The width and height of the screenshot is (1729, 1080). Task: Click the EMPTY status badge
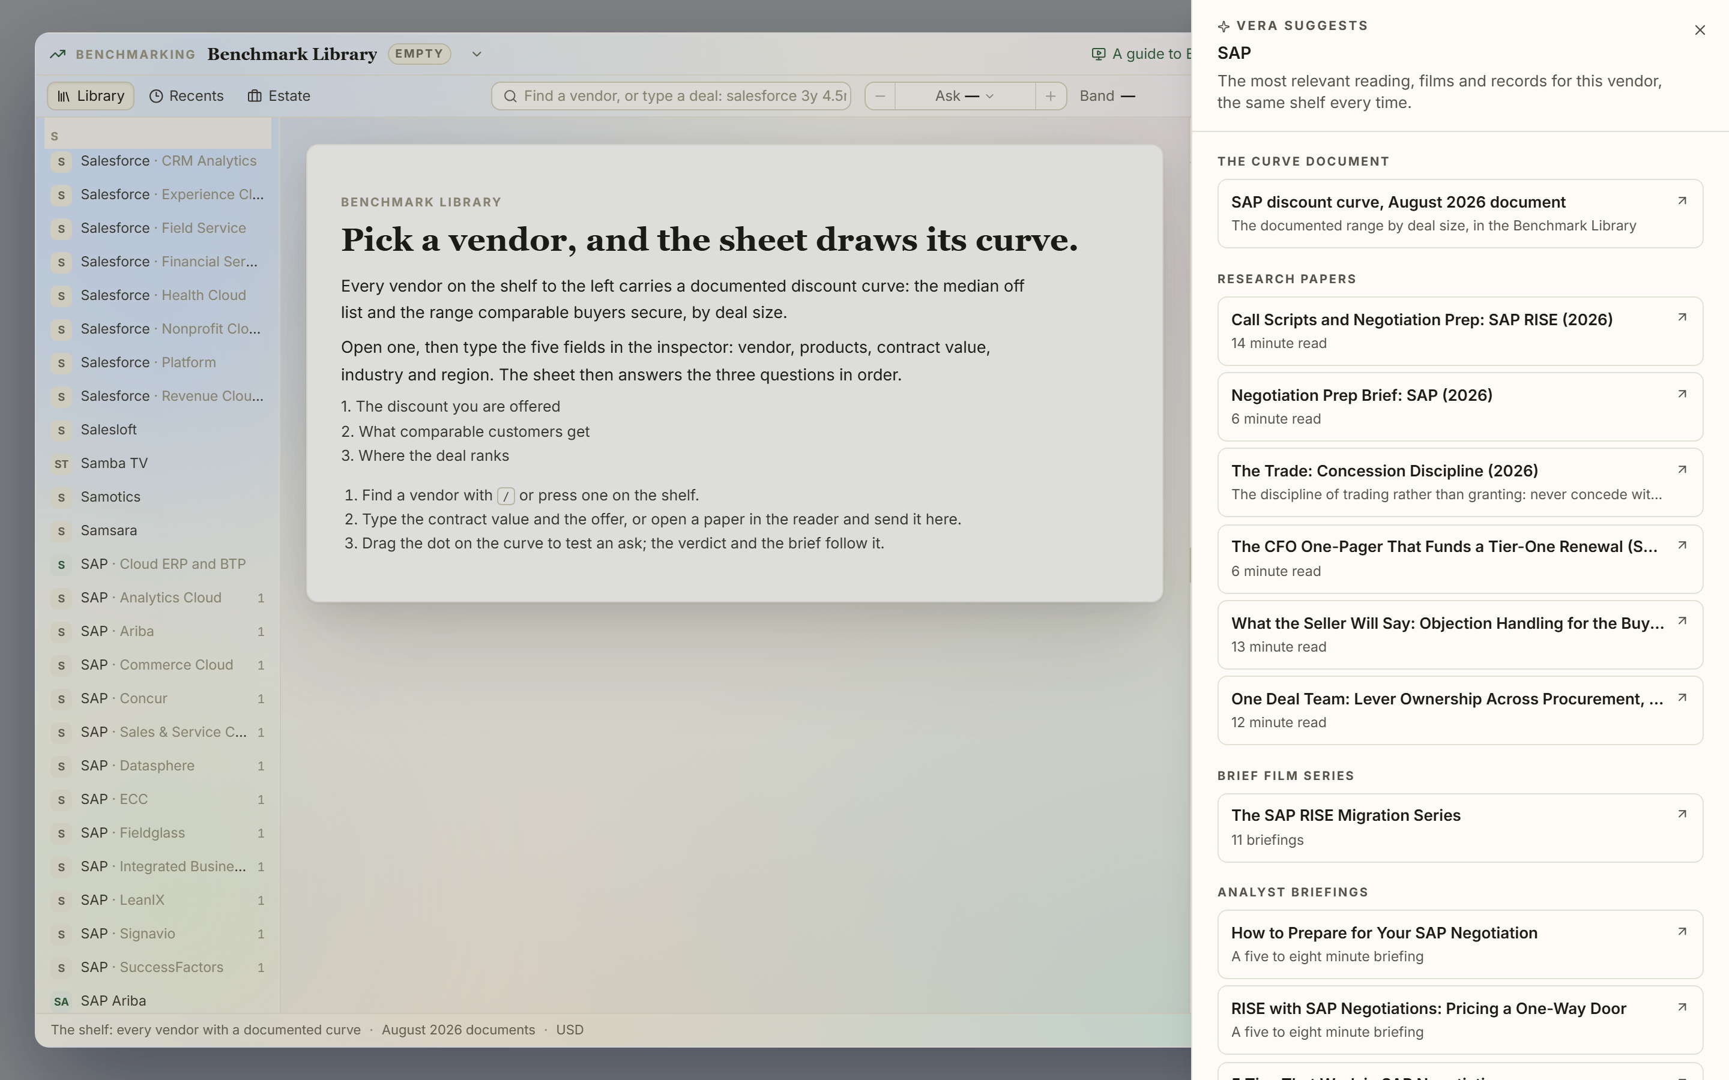420,53
